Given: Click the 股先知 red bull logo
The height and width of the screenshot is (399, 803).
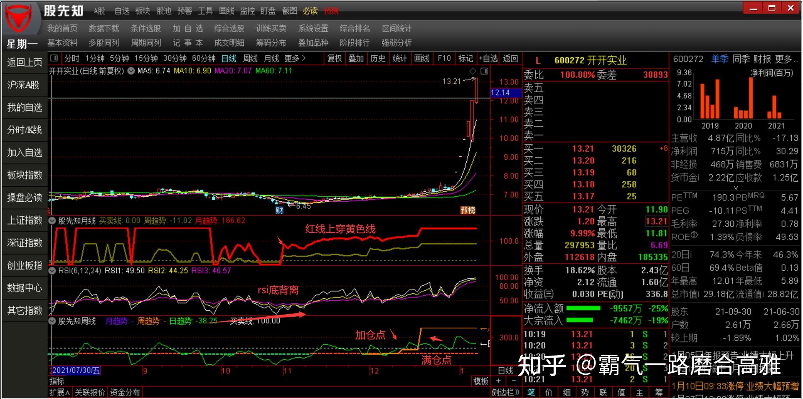Looking at the screenshot, I should (x=19, y=19).
